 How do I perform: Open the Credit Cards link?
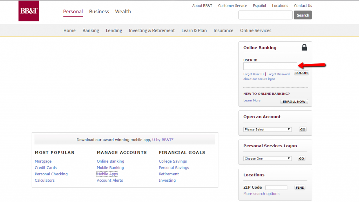(46, 168)
